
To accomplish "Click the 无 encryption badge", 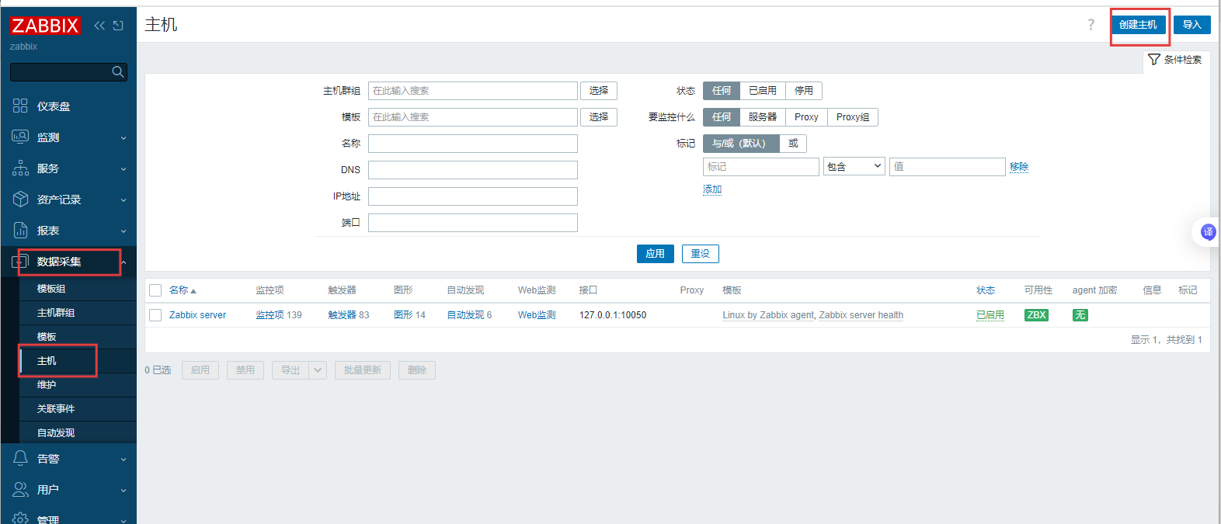I will tap(1080, 315).
